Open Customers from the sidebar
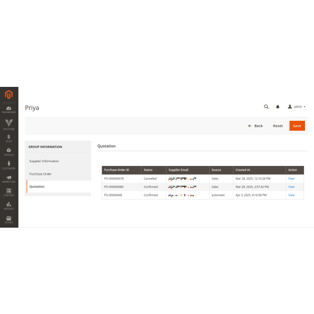The image size is (314, 314). [9, 165]
